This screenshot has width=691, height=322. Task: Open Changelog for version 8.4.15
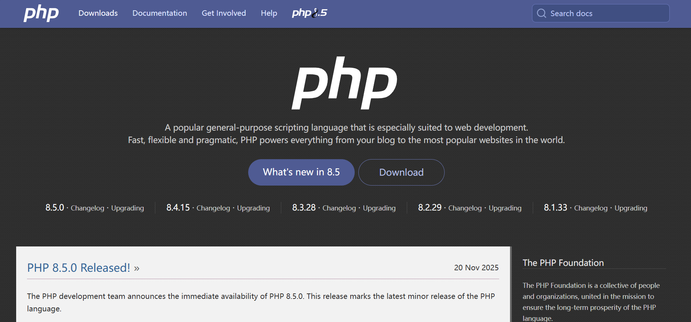[213, 208]
